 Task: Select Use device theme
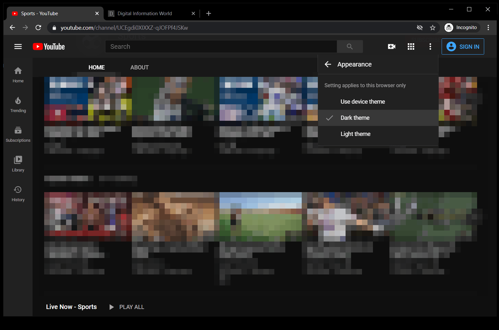[x=363, y=101]
